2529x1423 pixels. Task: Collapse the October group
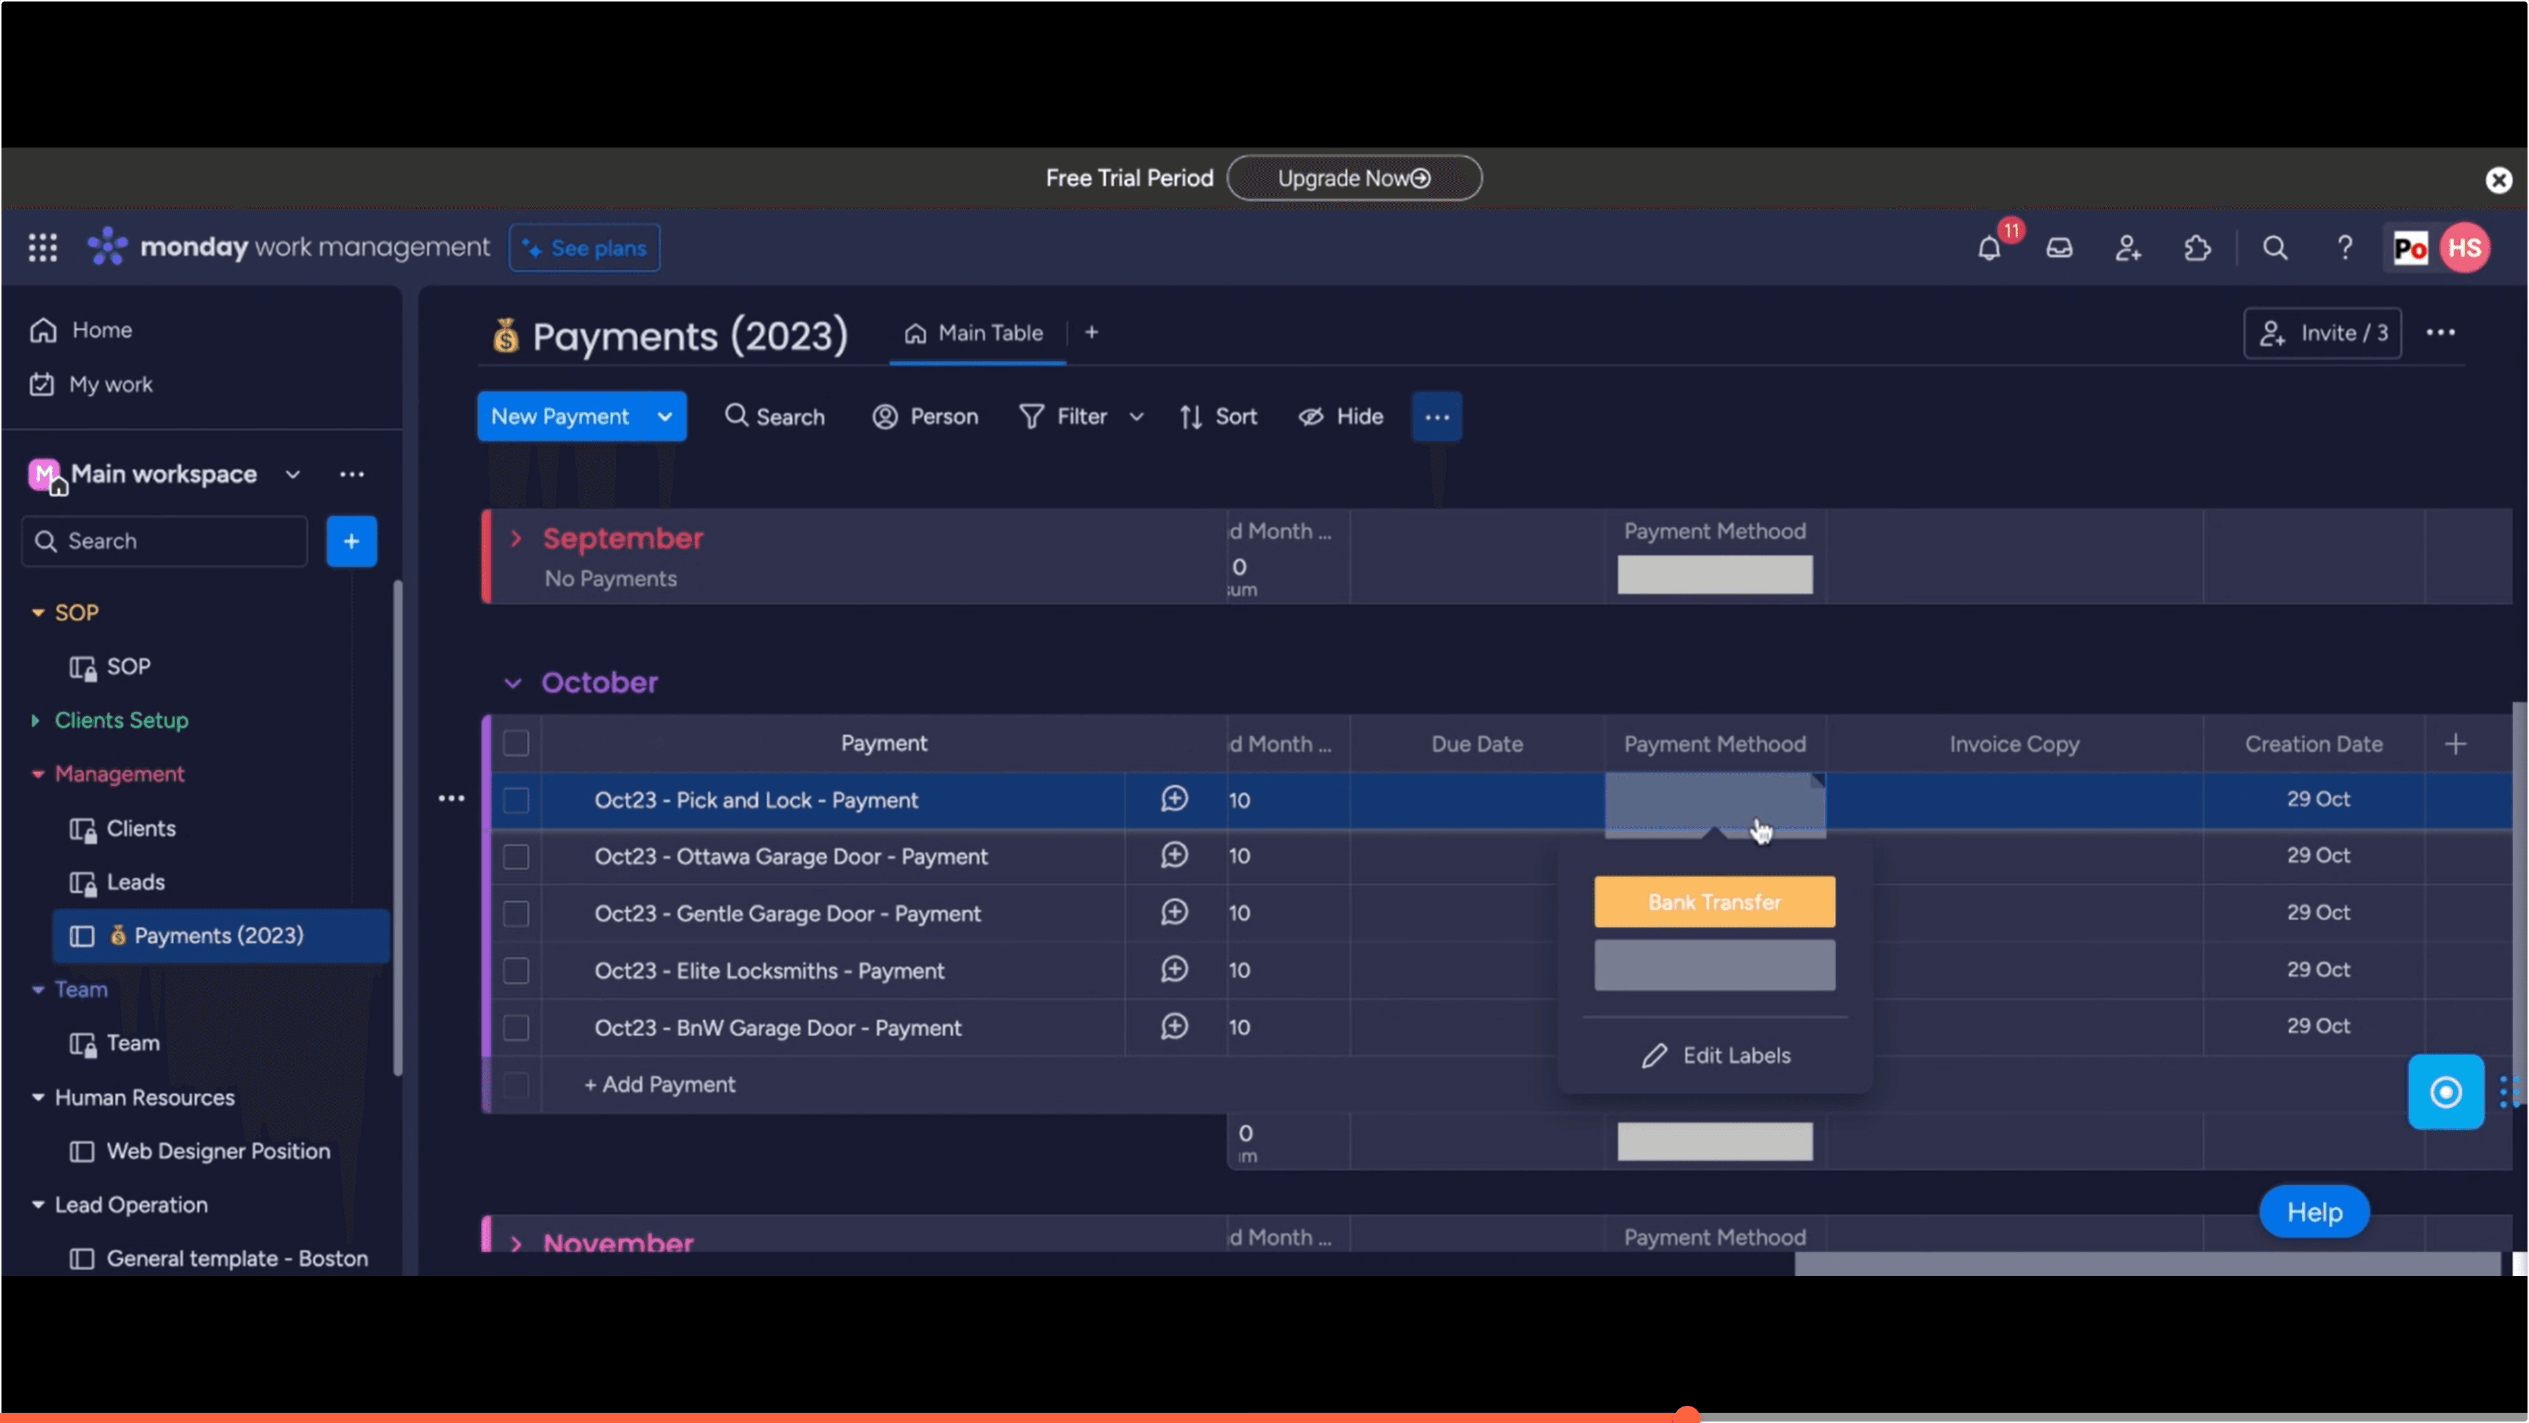point(512,684)
